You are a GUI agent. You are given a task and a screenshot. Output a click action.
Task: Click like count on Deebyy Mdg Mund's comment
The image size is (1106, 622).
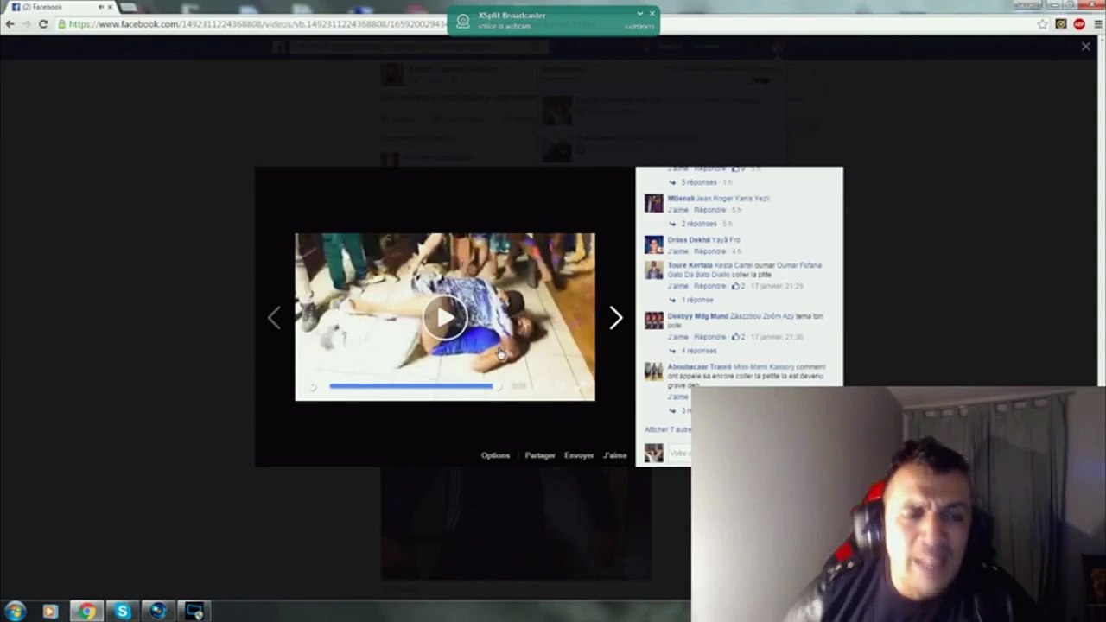tap(739, 337)
